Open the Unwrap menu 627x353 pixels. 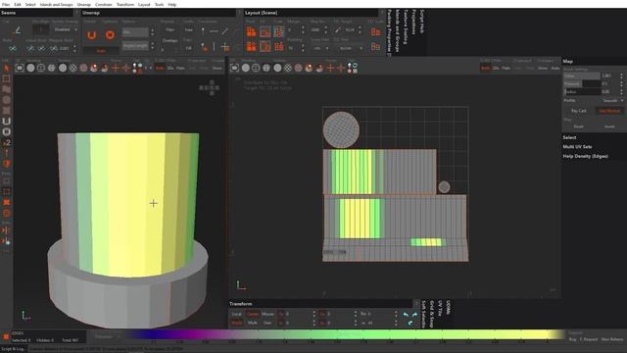84,4
